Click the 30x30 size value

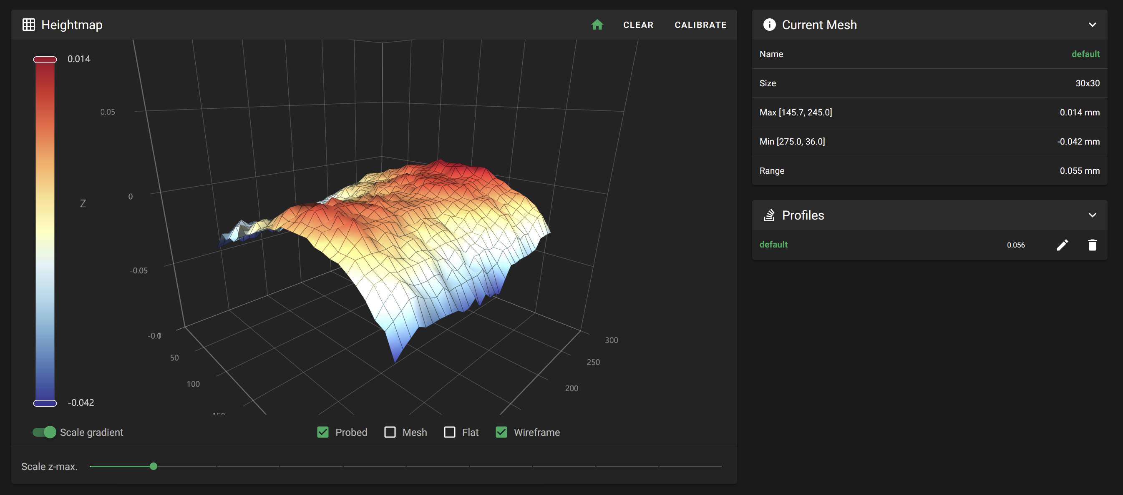pyautogui.click(x=1087, y=83)
